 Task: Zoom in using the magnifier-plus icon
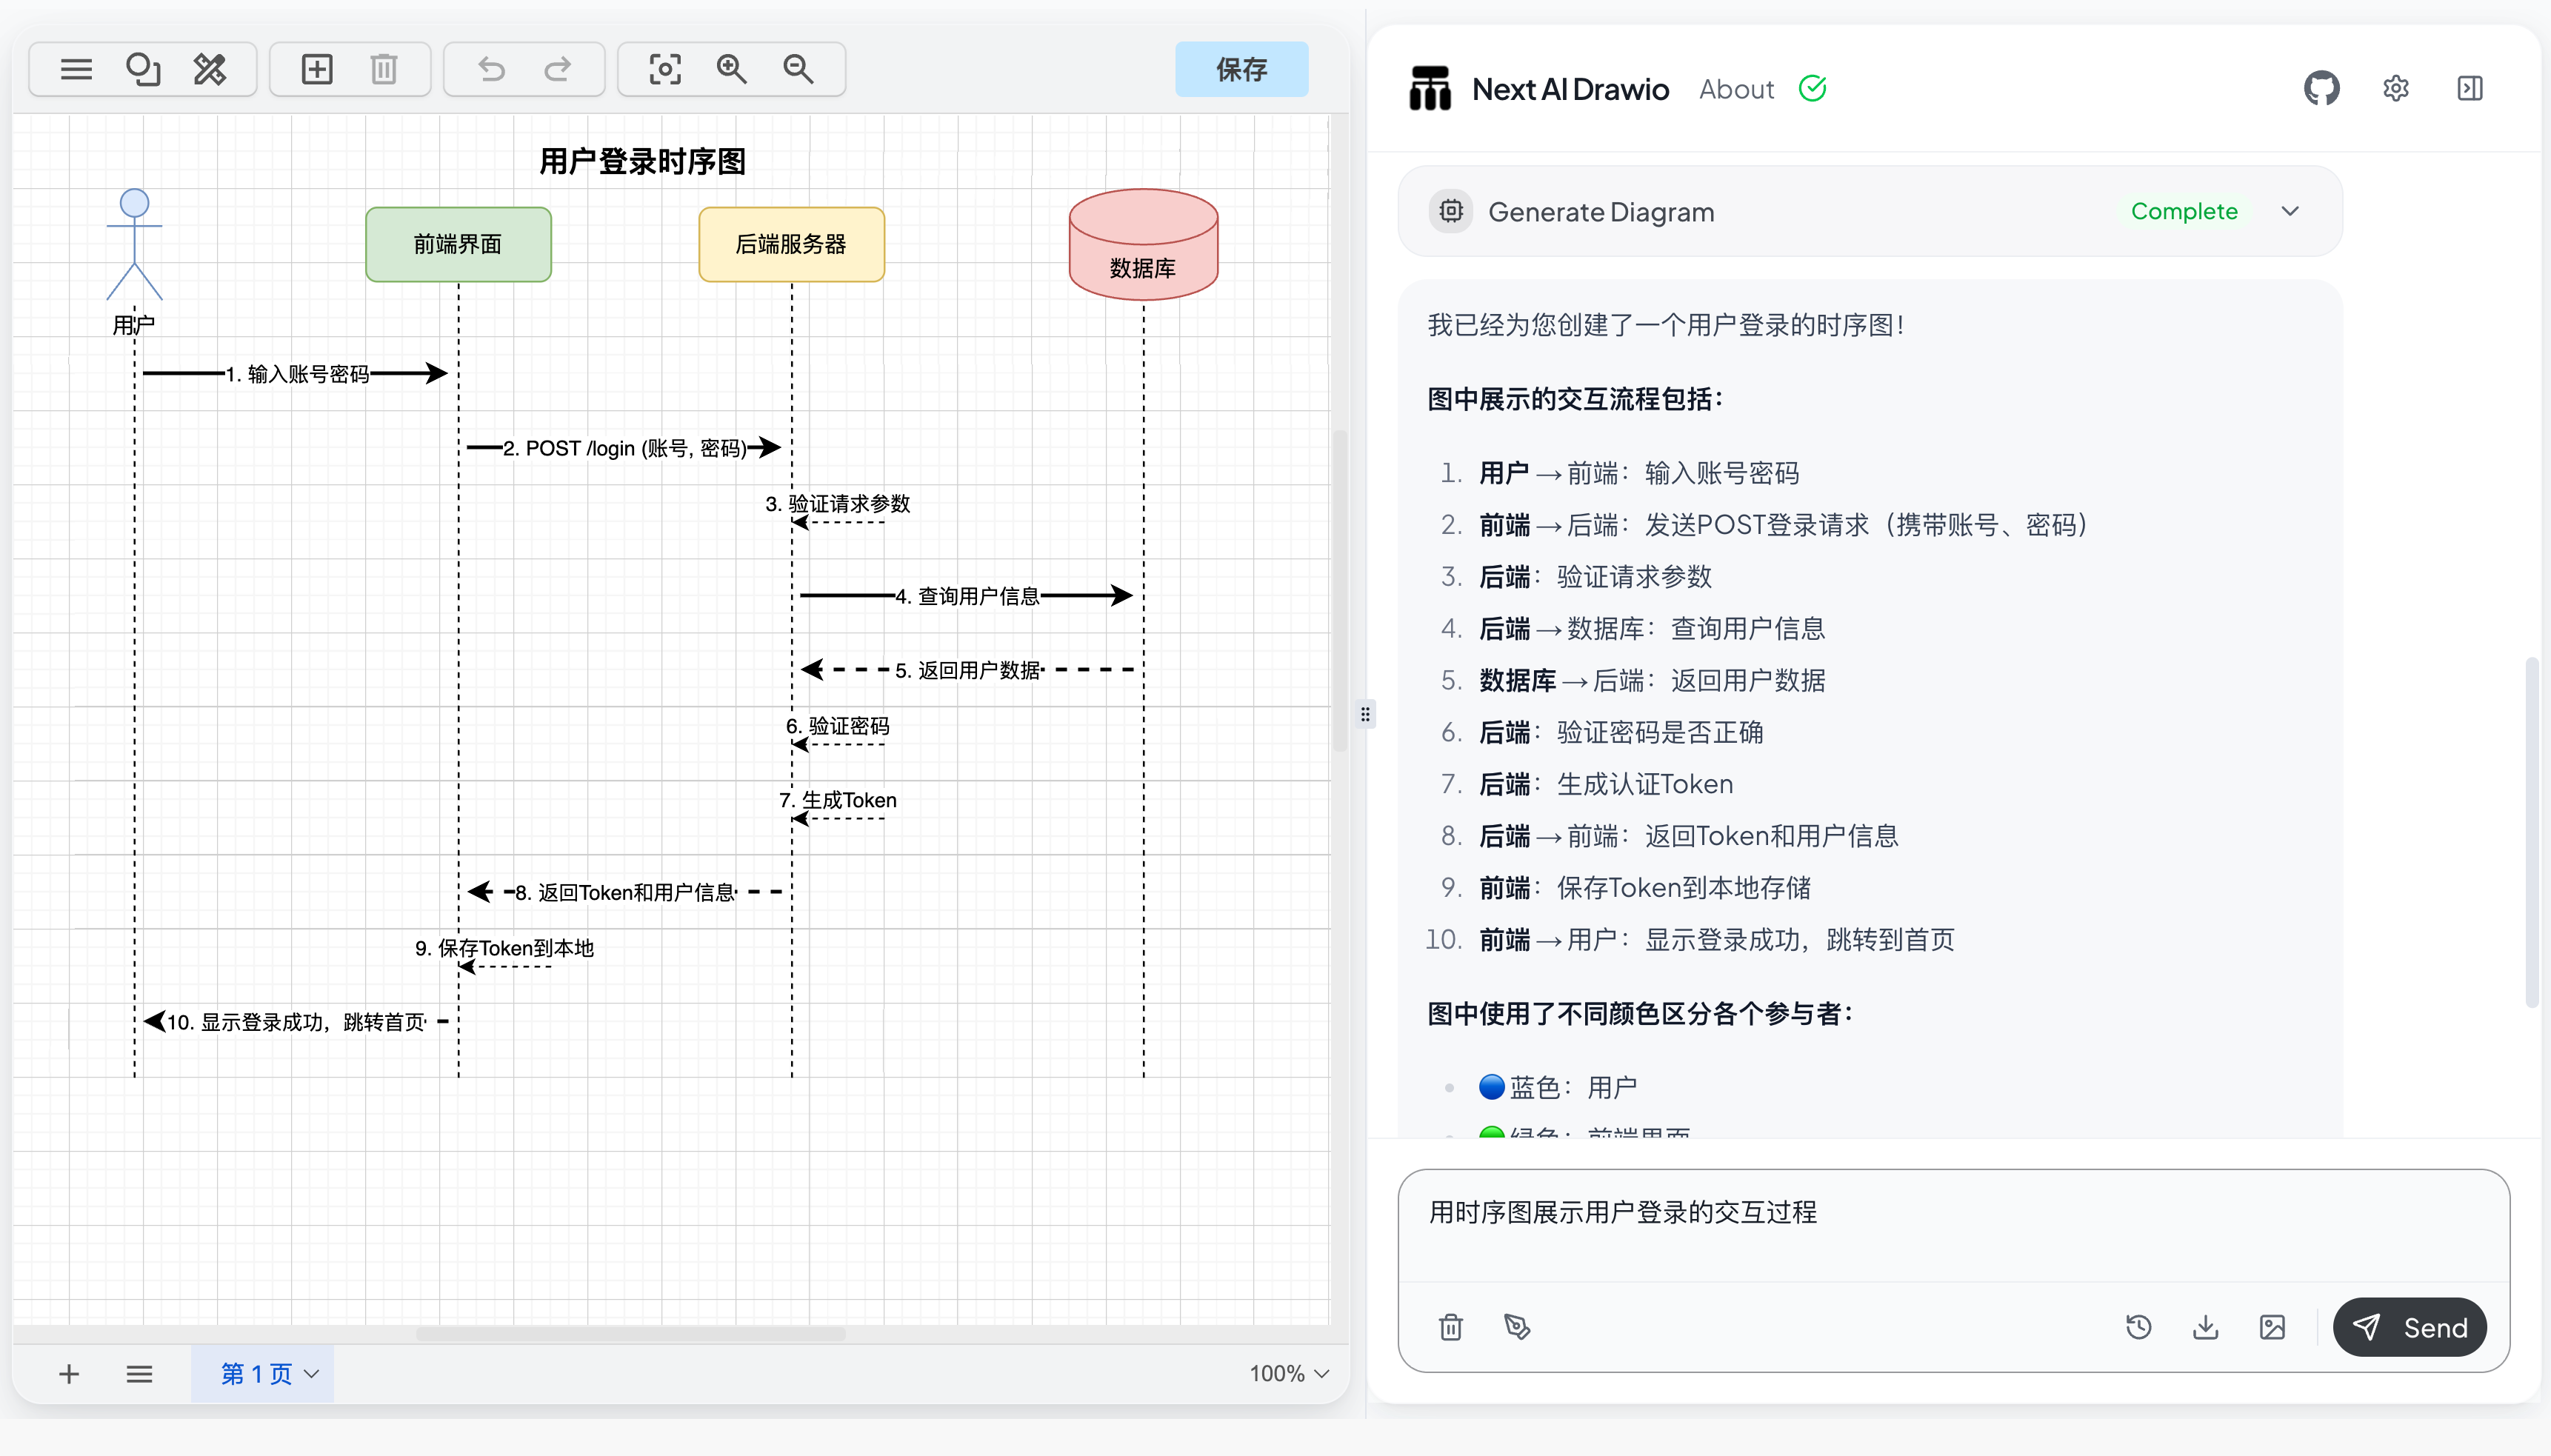tap(732, 69)
